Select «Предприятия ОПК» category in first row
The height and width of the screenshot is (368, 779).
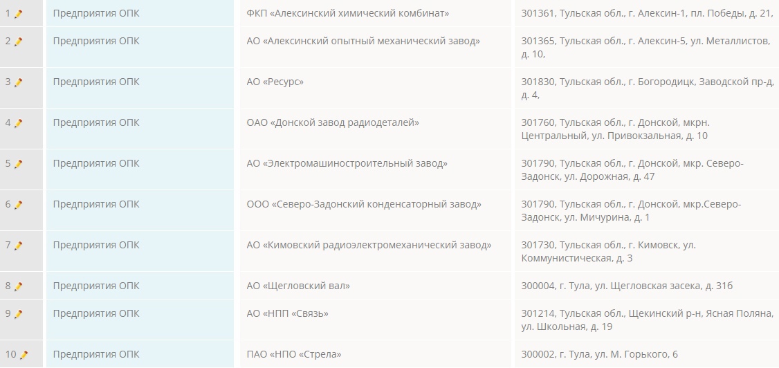(96, 13)
